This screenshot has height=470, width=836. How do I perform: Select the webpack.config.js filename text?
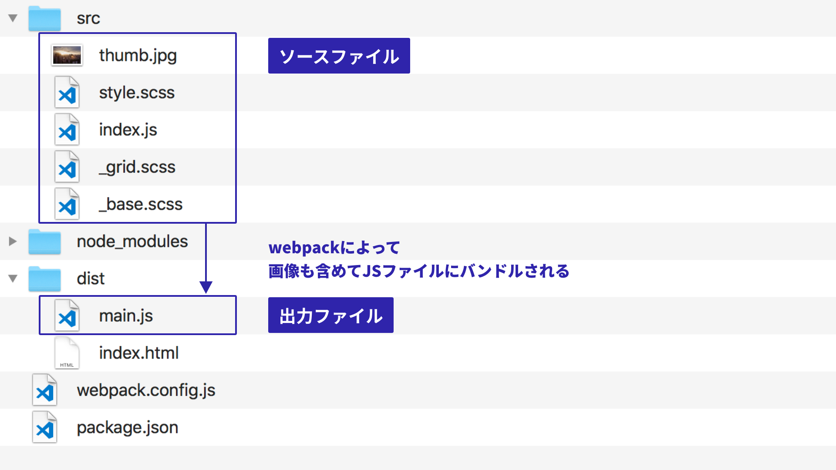tap(146, 390)
